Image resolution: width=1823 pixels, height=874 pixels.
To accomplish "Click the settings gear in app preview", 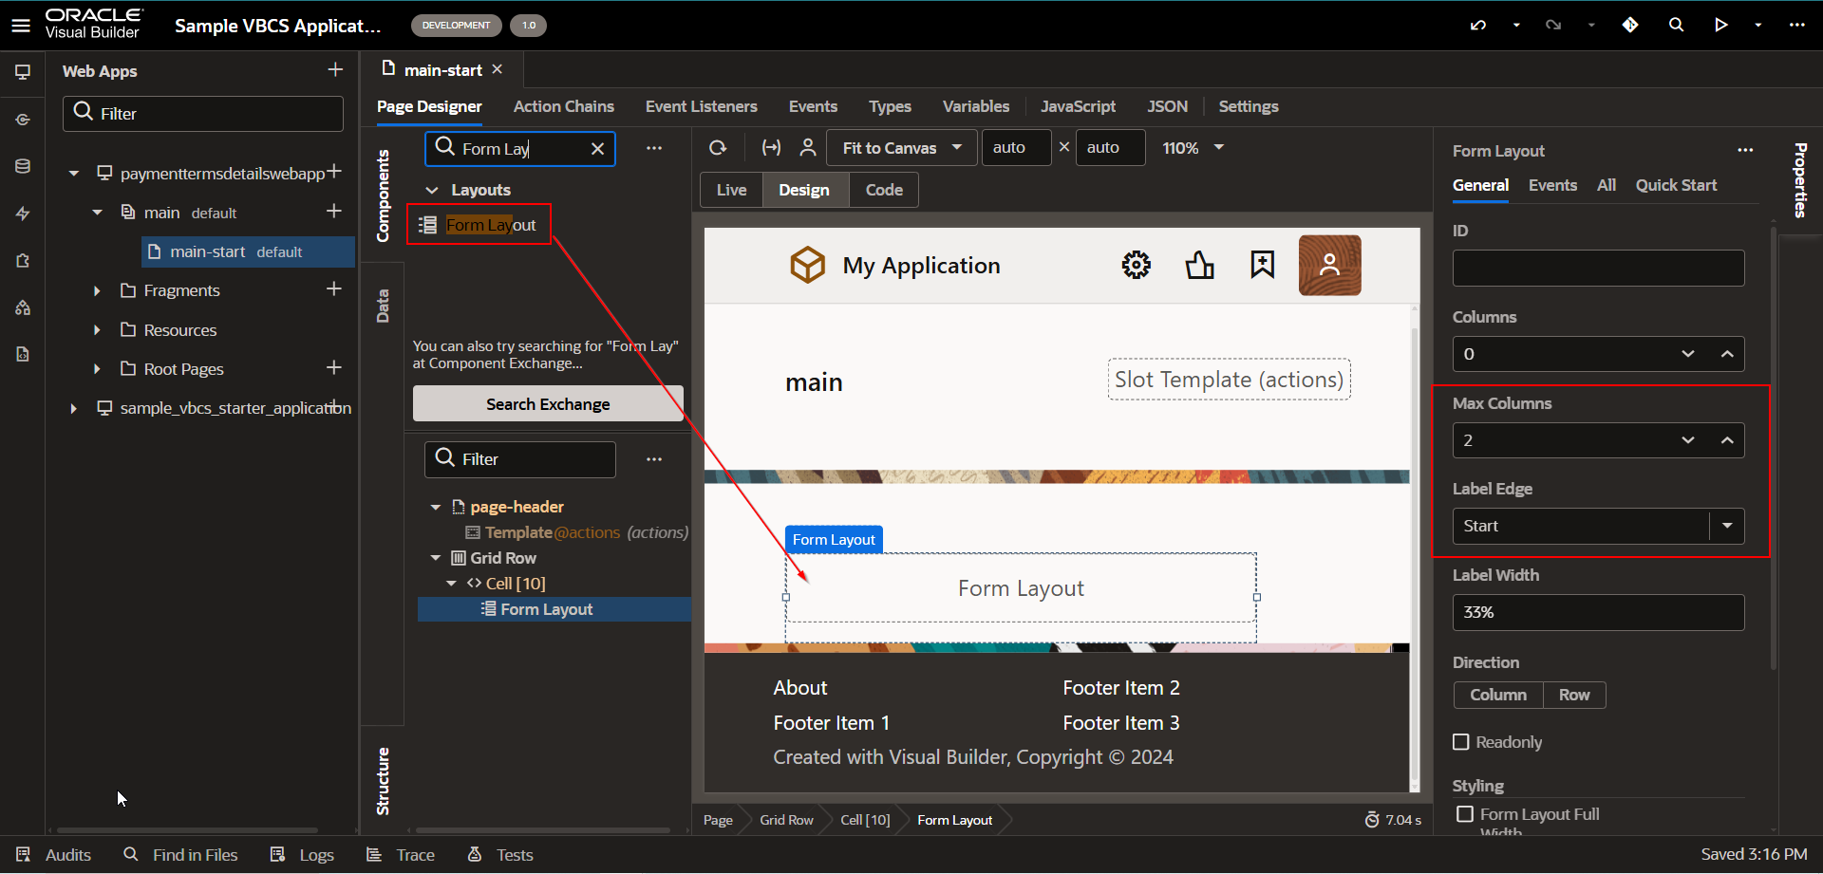I will coord(1136,265).
